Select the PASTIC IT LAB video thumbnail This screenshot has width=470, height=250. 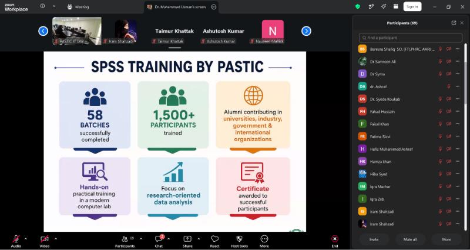click(x=77, y=31)
